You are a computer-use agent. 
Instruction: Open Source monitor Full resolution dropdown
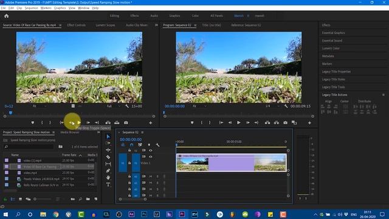[x=114, y=106]
